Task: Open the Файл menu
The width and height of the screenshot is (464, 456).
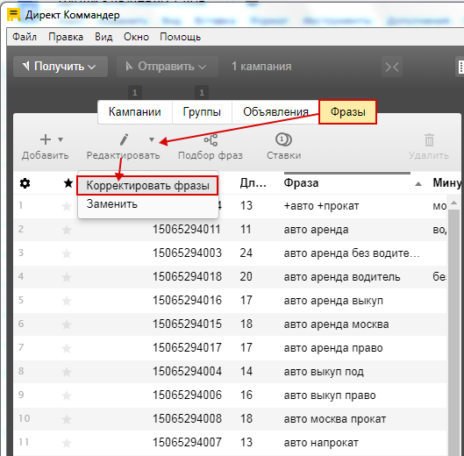Action: 25,37
